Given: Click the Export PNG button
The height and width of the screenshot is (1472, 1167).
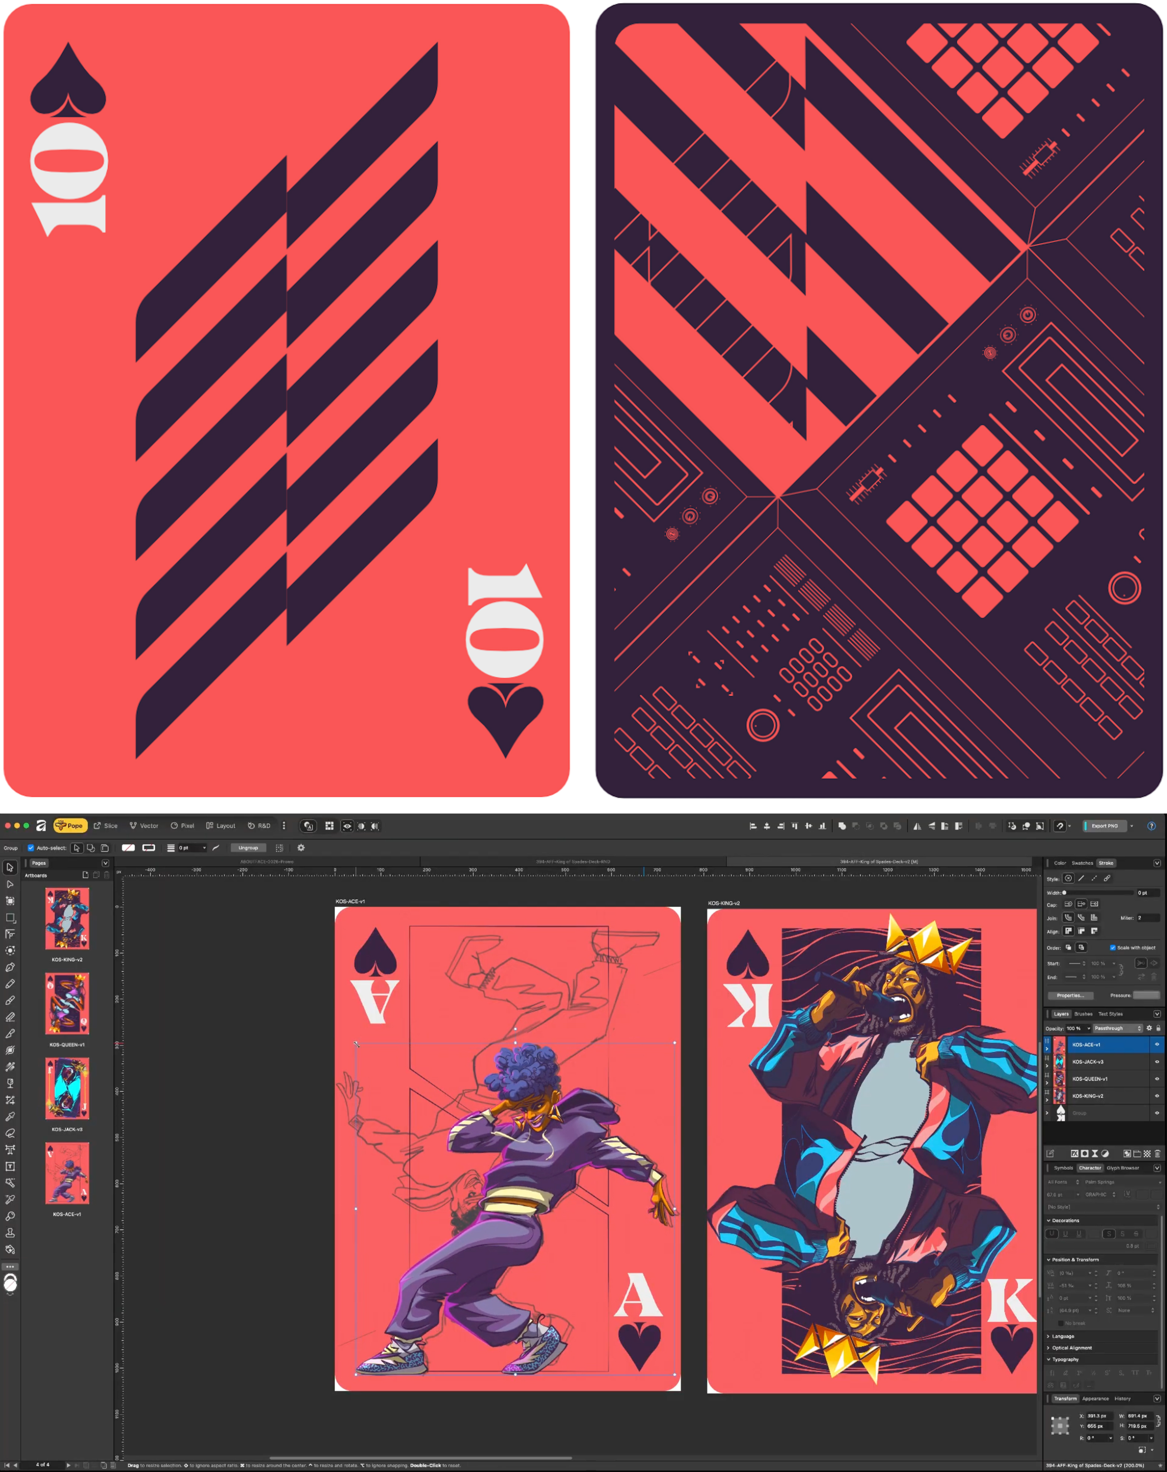Looking at the screenshot, I should tap(1104, 826).
